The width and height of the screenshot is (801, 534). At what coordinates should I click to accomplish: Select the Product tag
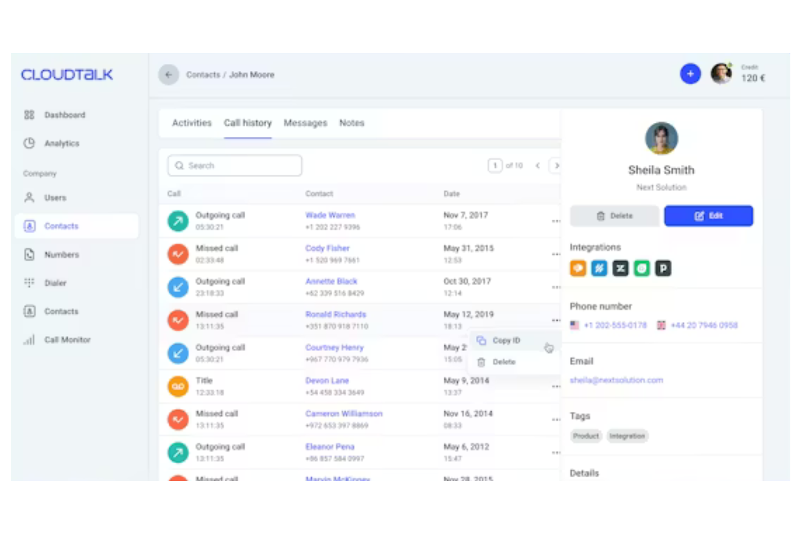point(586,436)
